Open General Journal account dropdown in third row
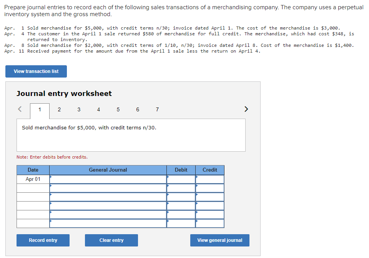Screen dimensions: 369x258 (x=108, y=197)
